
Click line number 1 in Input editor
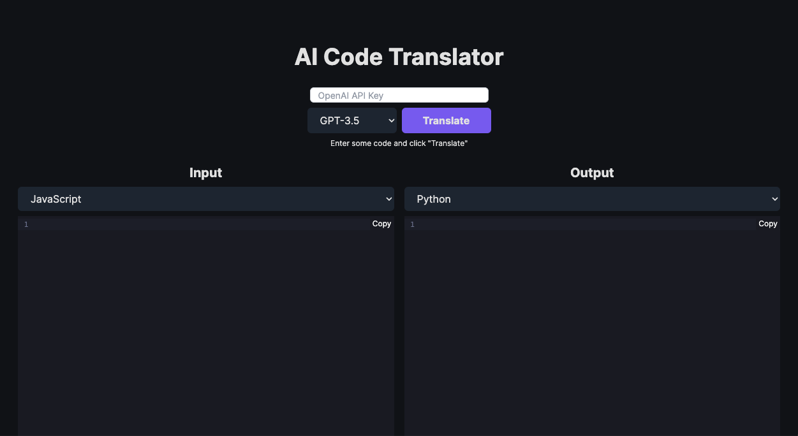(26, 224)
